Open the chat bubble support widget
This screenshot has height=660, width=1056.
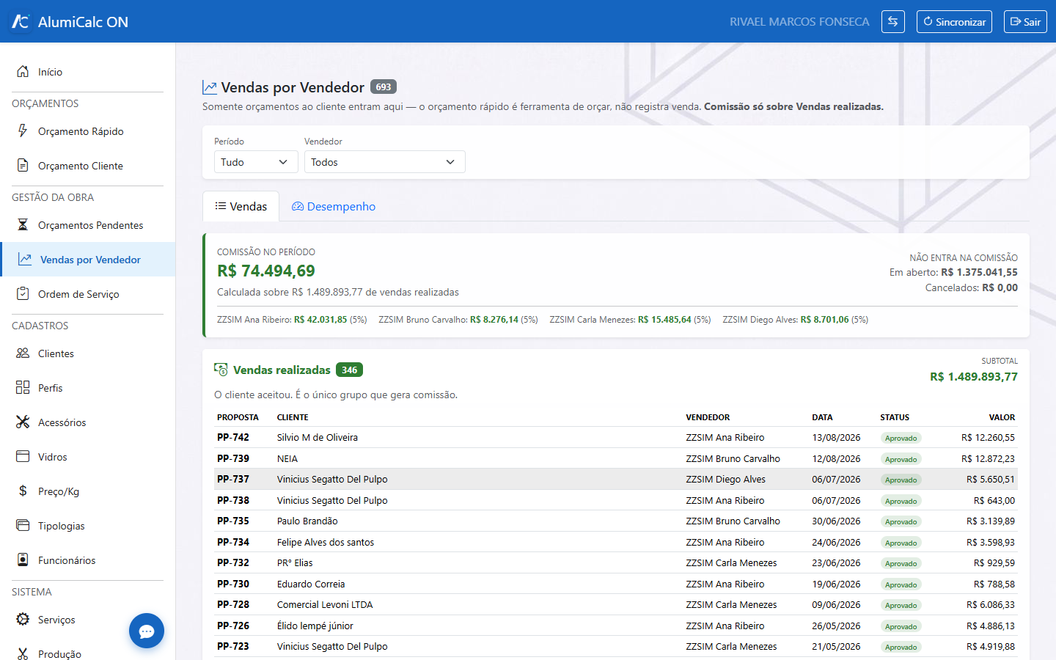pyautogui.click(x=147, y=631)
